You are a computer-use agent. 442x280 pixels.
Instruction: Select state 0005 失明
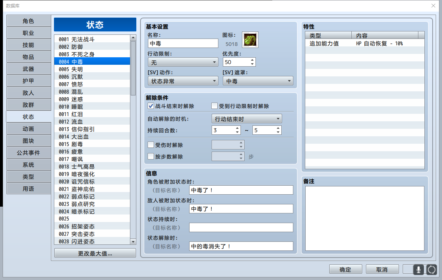click(92, 69)
